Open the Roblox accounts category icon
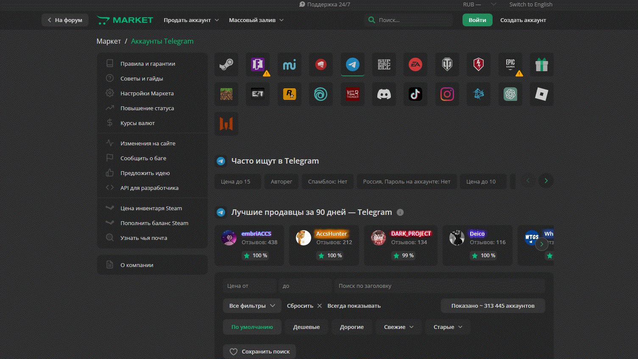The width and height of the screenshot is (638, 359). 542,94
